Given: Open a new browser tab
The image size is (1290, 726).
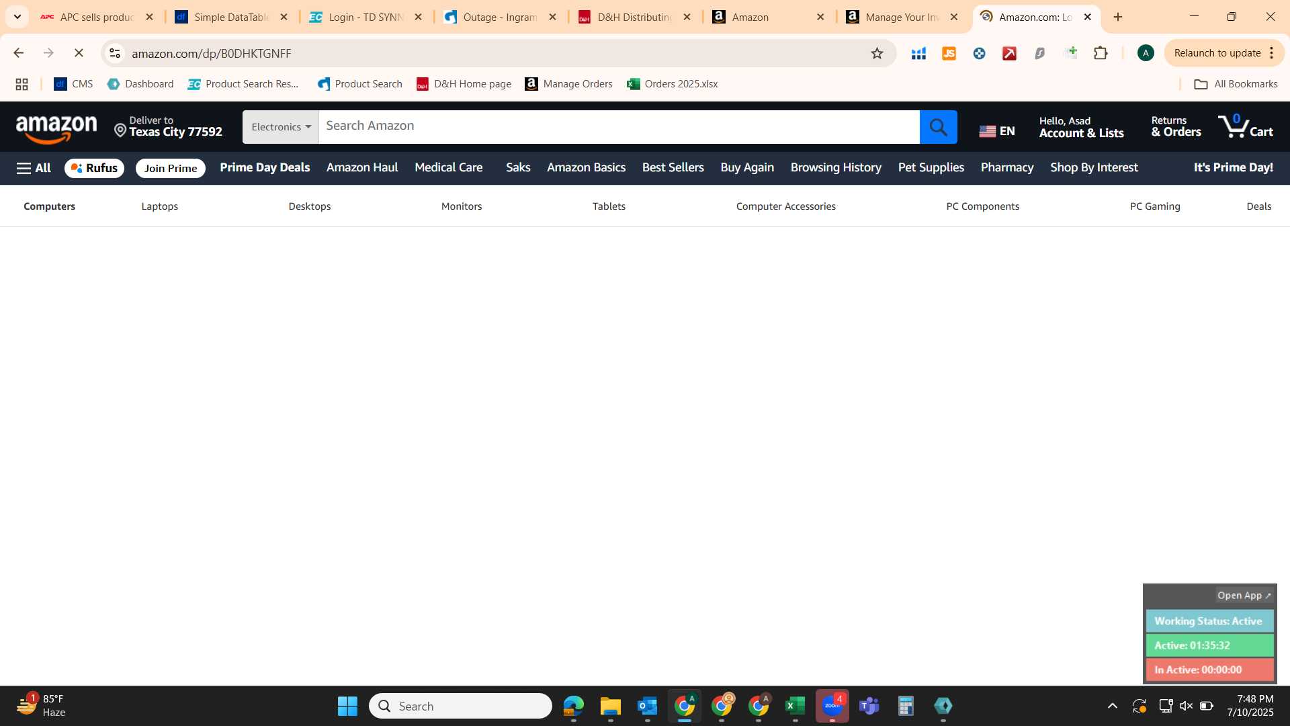Looking at the screenshot, I should tap(1118, 17).
